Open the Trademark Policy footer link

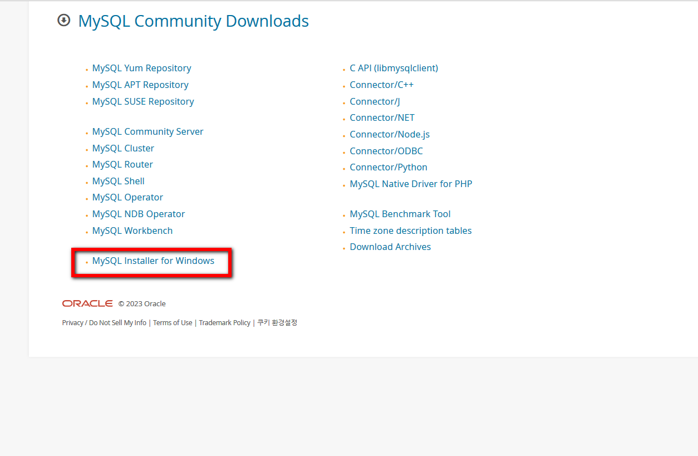coord(225,323)
